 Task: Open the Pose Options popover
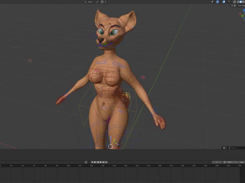(241, 6)
